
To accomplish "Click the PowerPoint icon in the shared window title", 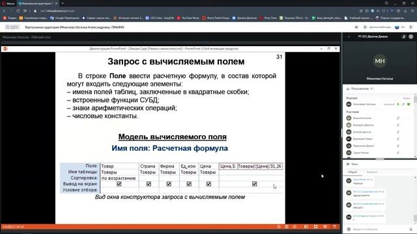I will click(x=5, y=49).
